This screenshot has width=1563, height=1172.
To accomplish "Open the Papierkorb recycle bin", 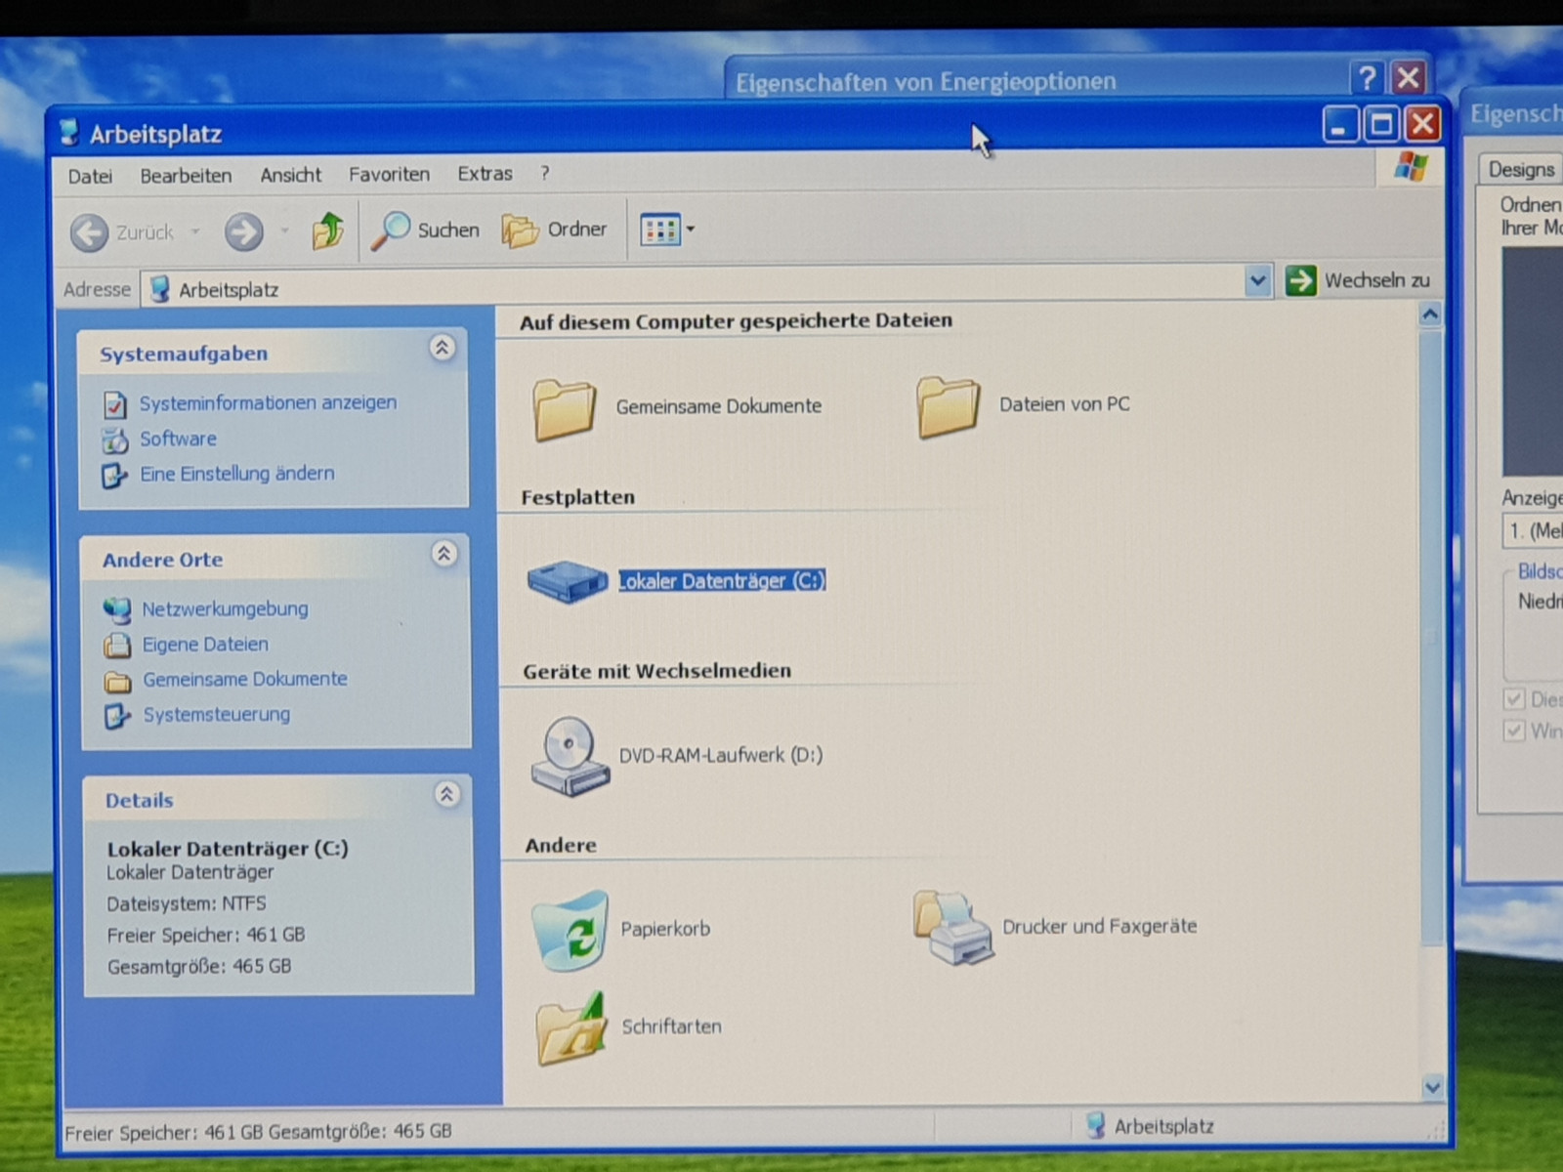I will [570, 930].
